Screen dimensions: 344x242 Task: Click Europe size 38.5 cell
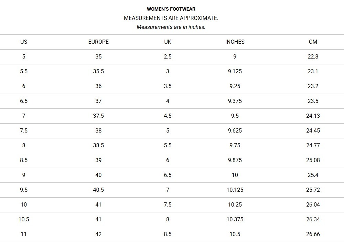(x=98, y=145)
